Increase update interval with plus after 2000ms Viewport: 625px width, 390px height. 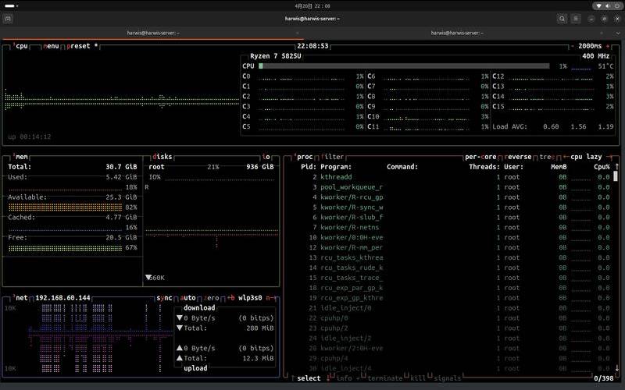tap(608, 46)
